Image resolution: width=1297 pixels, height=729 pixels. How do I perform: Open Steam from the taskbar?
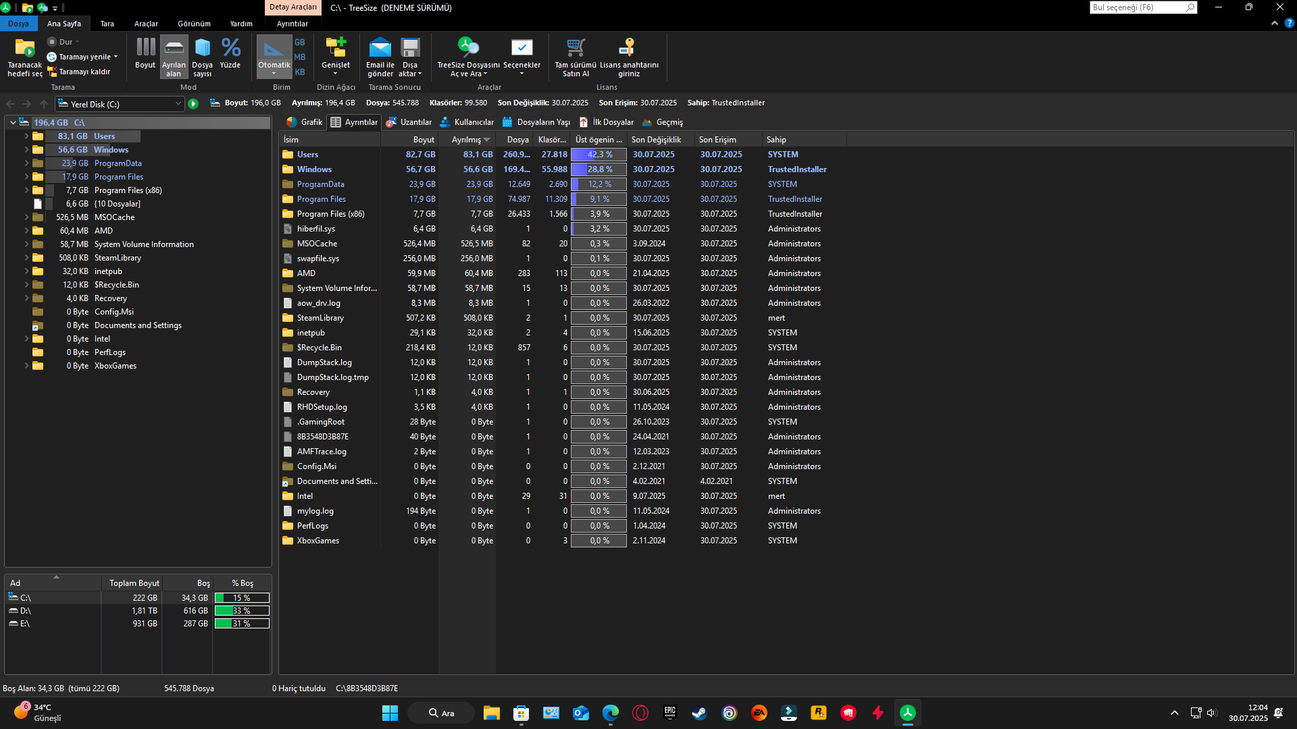pos(699,713)
